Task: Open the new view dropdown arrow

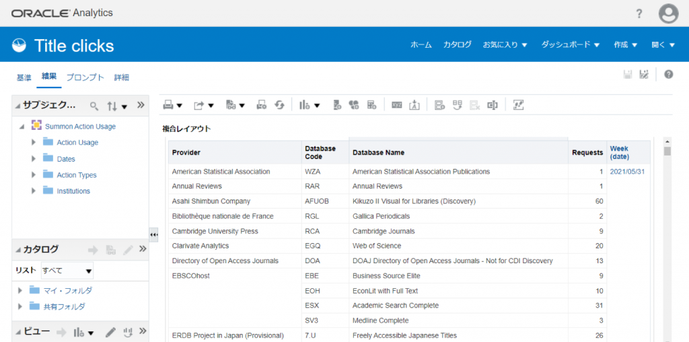Action: point(316,106)
